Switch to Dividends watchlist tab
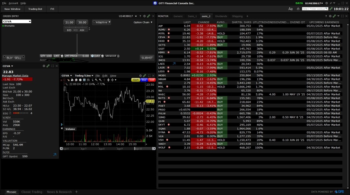This screenshot has width=350, height=195. 221,16
